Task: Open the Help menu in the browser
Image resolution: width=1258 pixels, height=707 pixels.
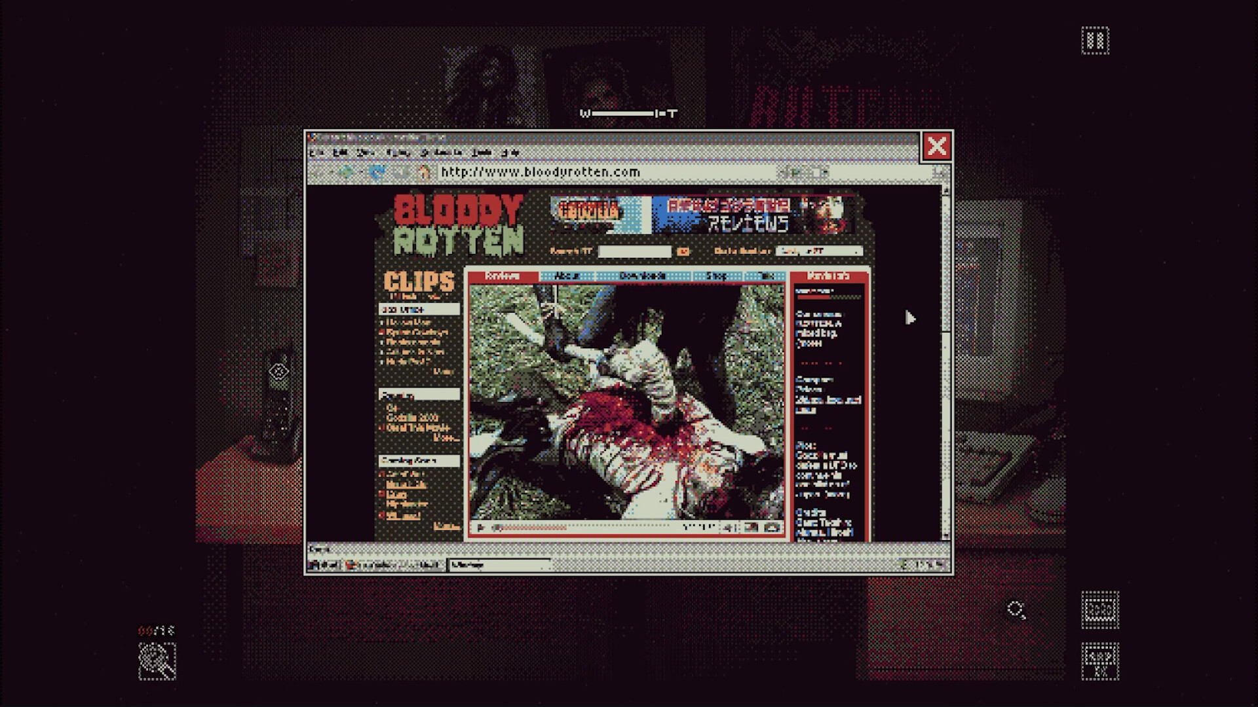Action: pos(510,153)
